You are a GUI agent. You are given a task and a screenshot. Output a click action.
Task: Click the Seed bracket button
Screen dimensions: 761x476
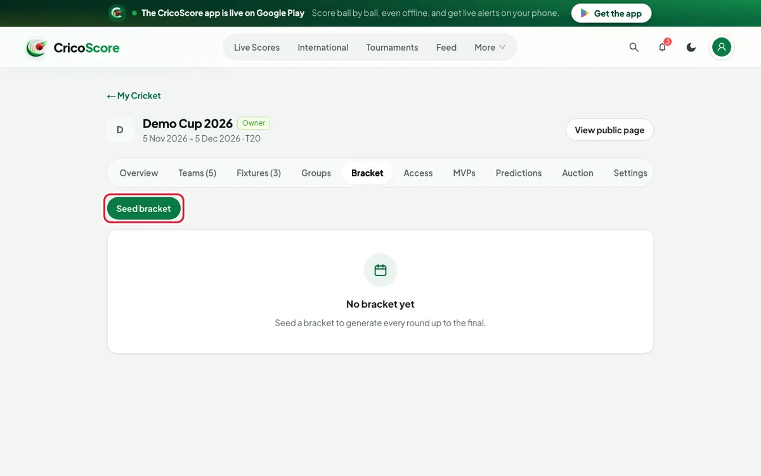(144, 208)
